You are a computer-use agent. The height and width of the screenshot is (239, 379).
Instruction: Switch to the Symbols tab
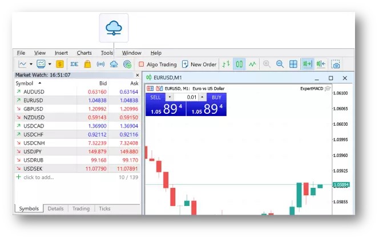tap(29, 209)
